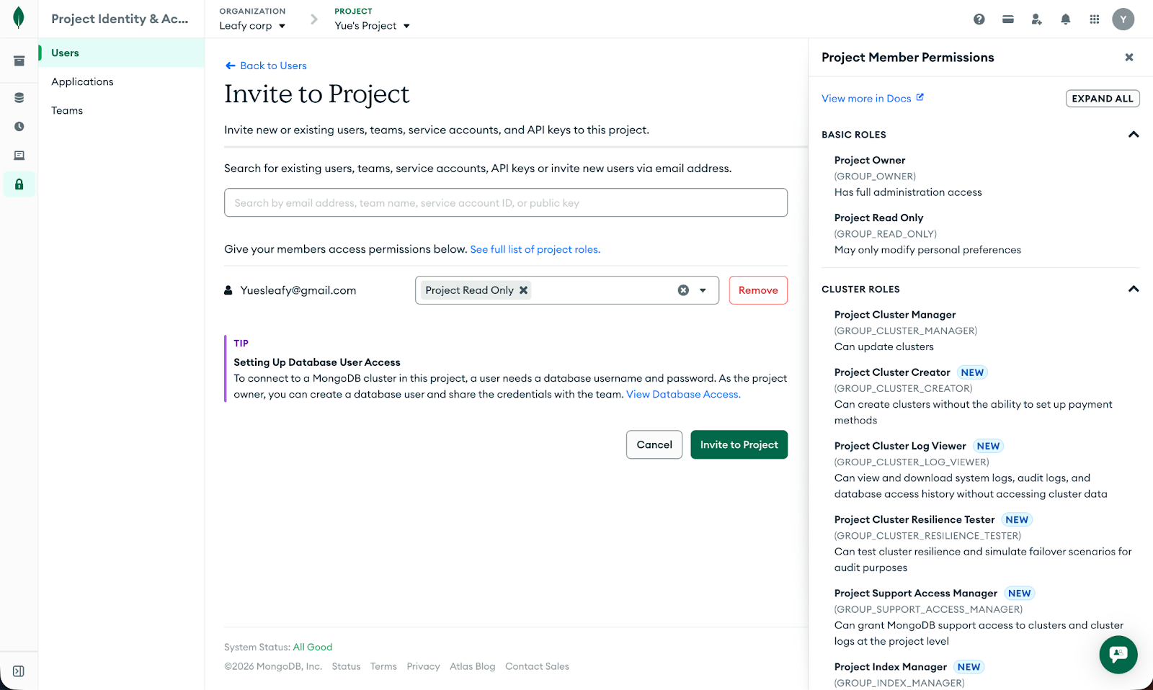Clear all selected roles in dropdown
Viewport: 1153px width, 690px height.
click(683, 290)
